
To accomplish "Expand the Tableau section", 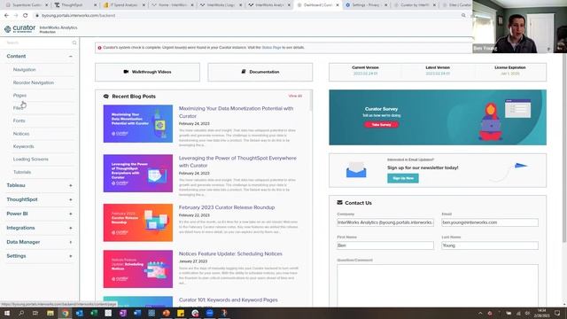I will coord(71,185).
